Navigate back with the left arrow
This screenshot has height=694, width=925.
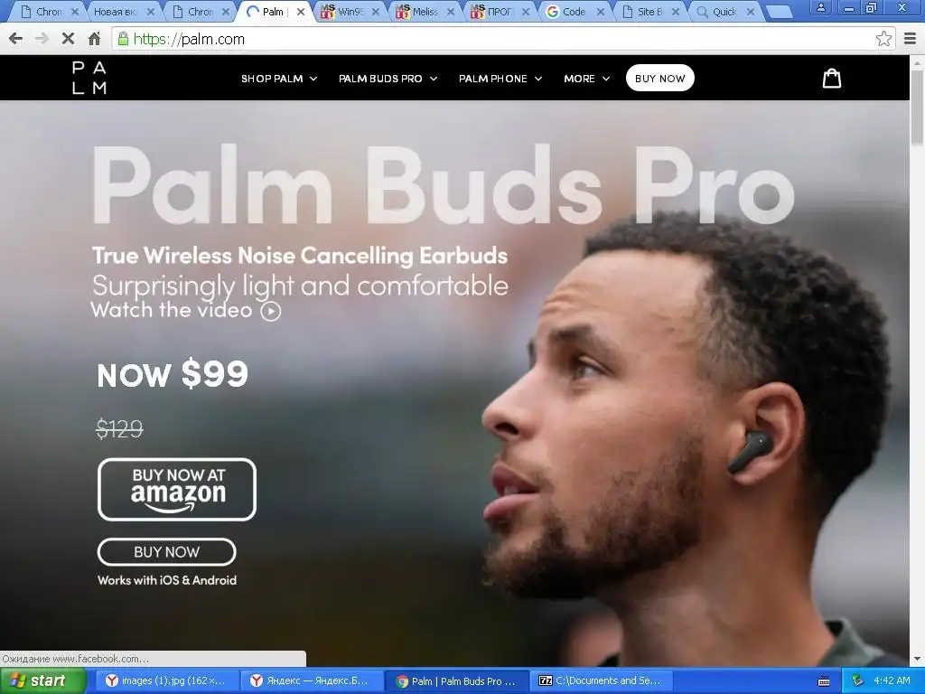coord(16,39)
